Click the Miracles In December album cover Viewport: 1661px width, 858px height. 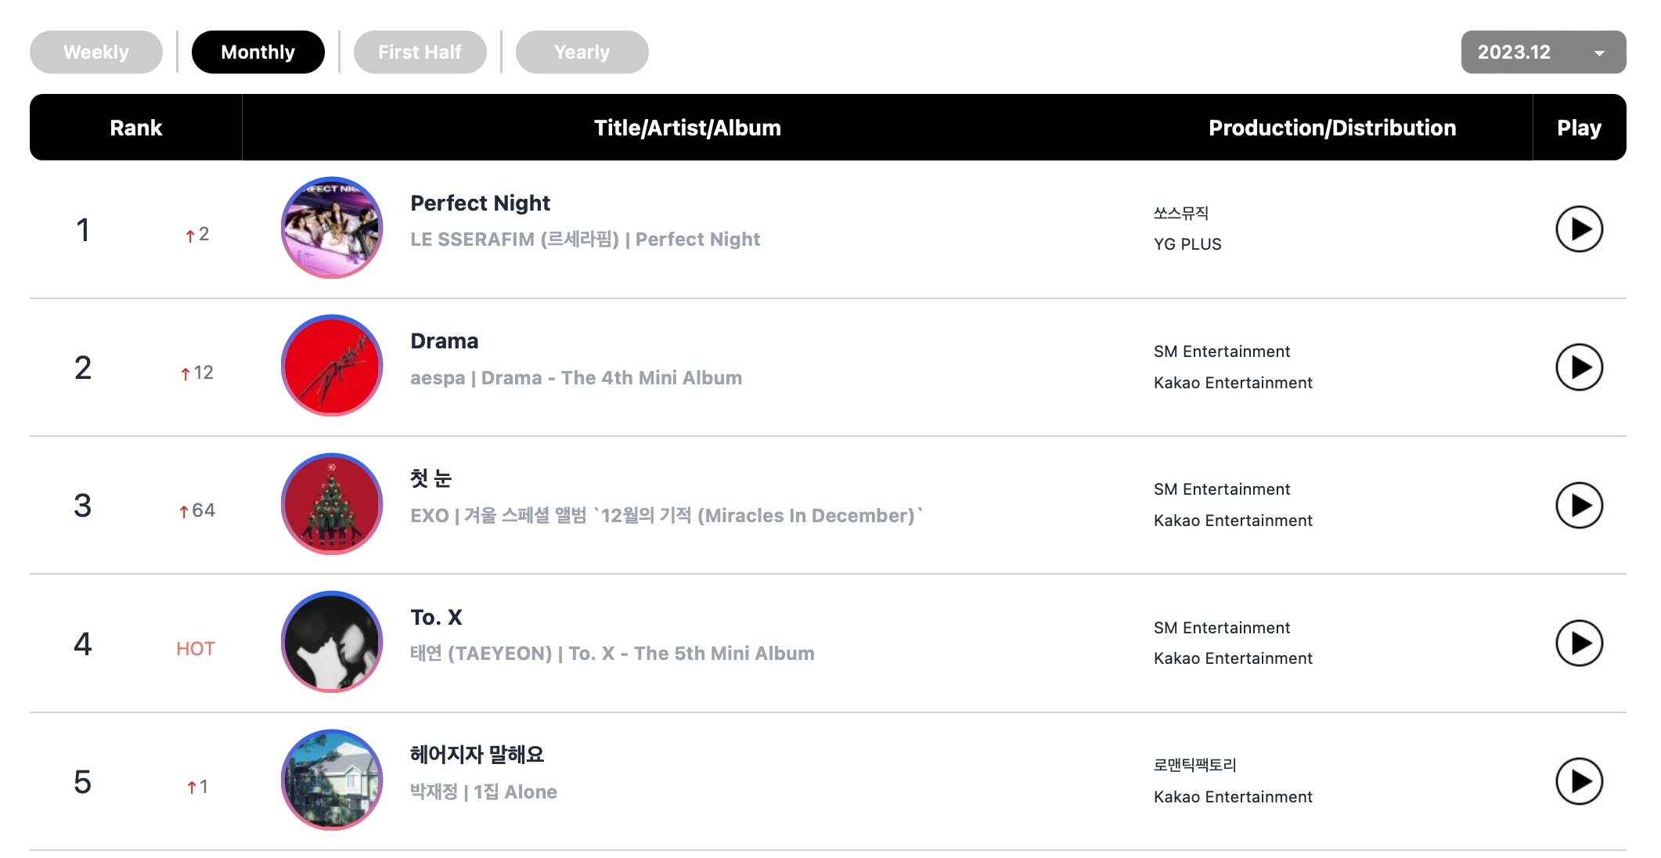tap(332, 504)
